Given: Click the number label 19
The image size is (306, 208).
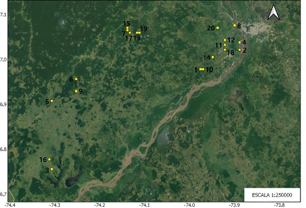Looking at the screenshot, I should 144,29.
